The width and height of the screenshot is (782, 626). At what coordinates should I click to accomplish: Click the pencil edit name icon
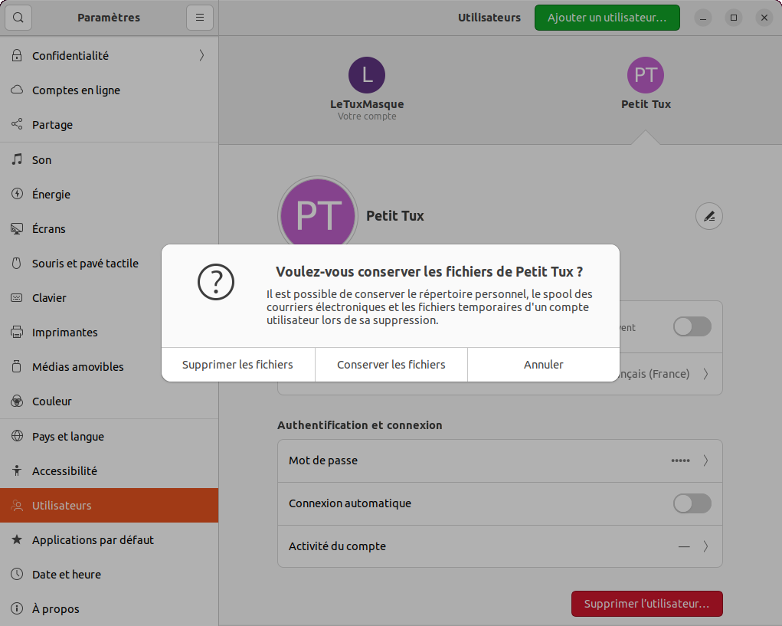[x=708, y=216]
